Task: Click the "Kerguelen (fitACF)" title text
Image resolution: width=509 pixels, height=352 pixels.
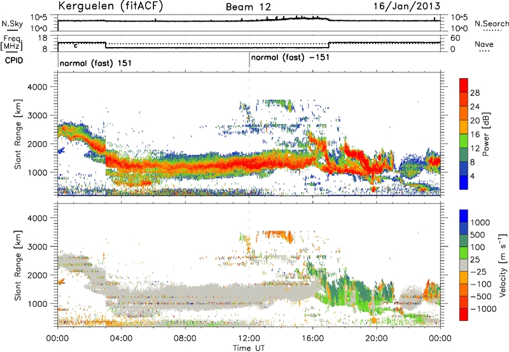Action: [111, 6]
